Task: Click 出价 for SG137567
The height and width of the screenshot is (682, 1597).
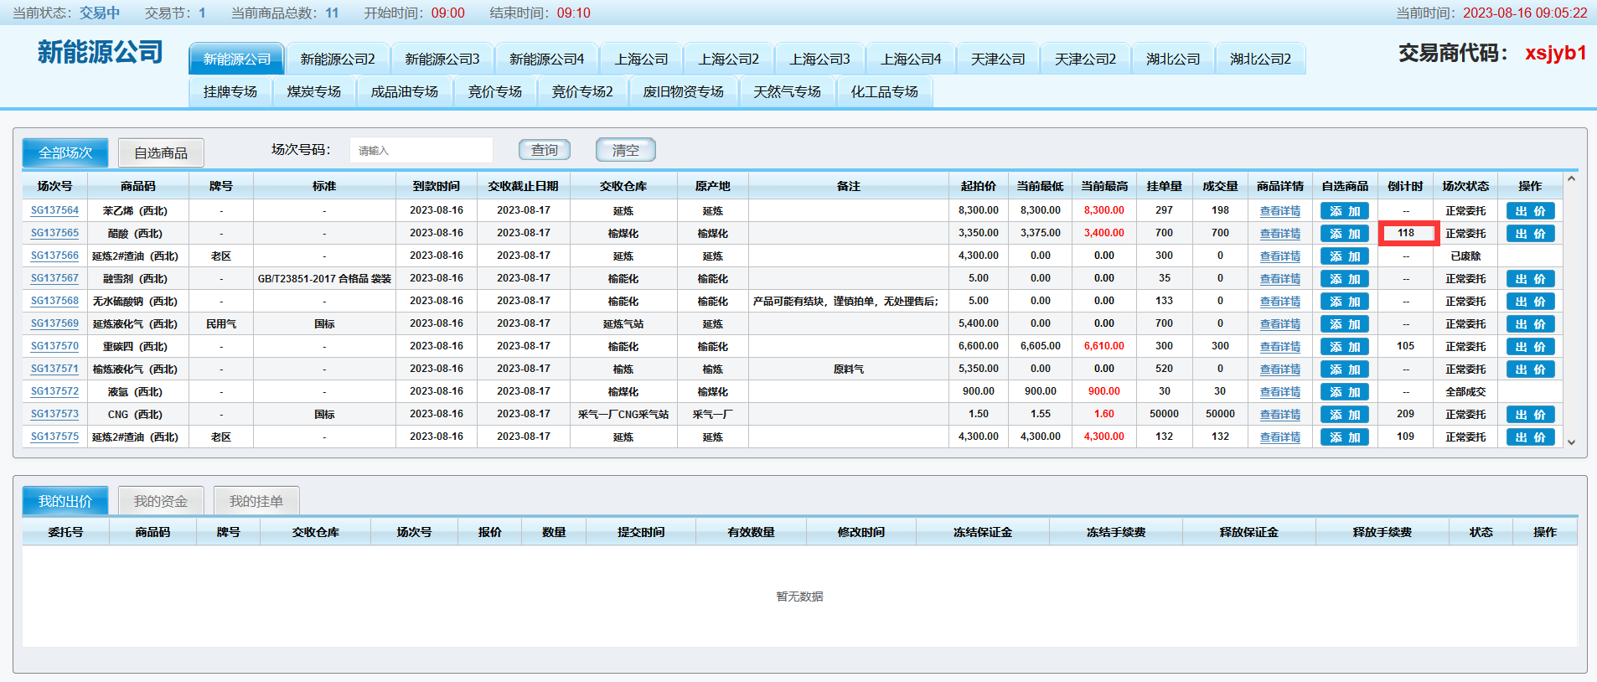Action: (1531, 279)
